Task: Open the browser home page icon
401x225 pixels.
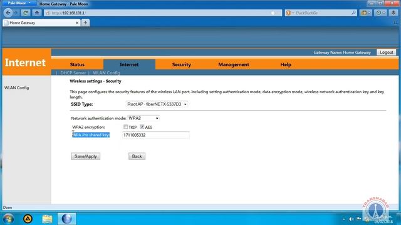Action: (x=37, y=12)
